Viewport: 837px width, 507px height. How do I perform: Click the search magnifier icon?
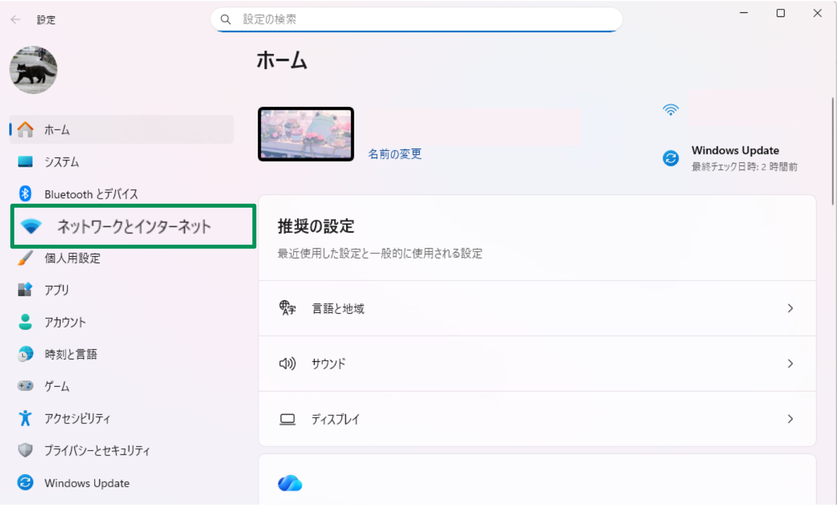pos(225,19)
